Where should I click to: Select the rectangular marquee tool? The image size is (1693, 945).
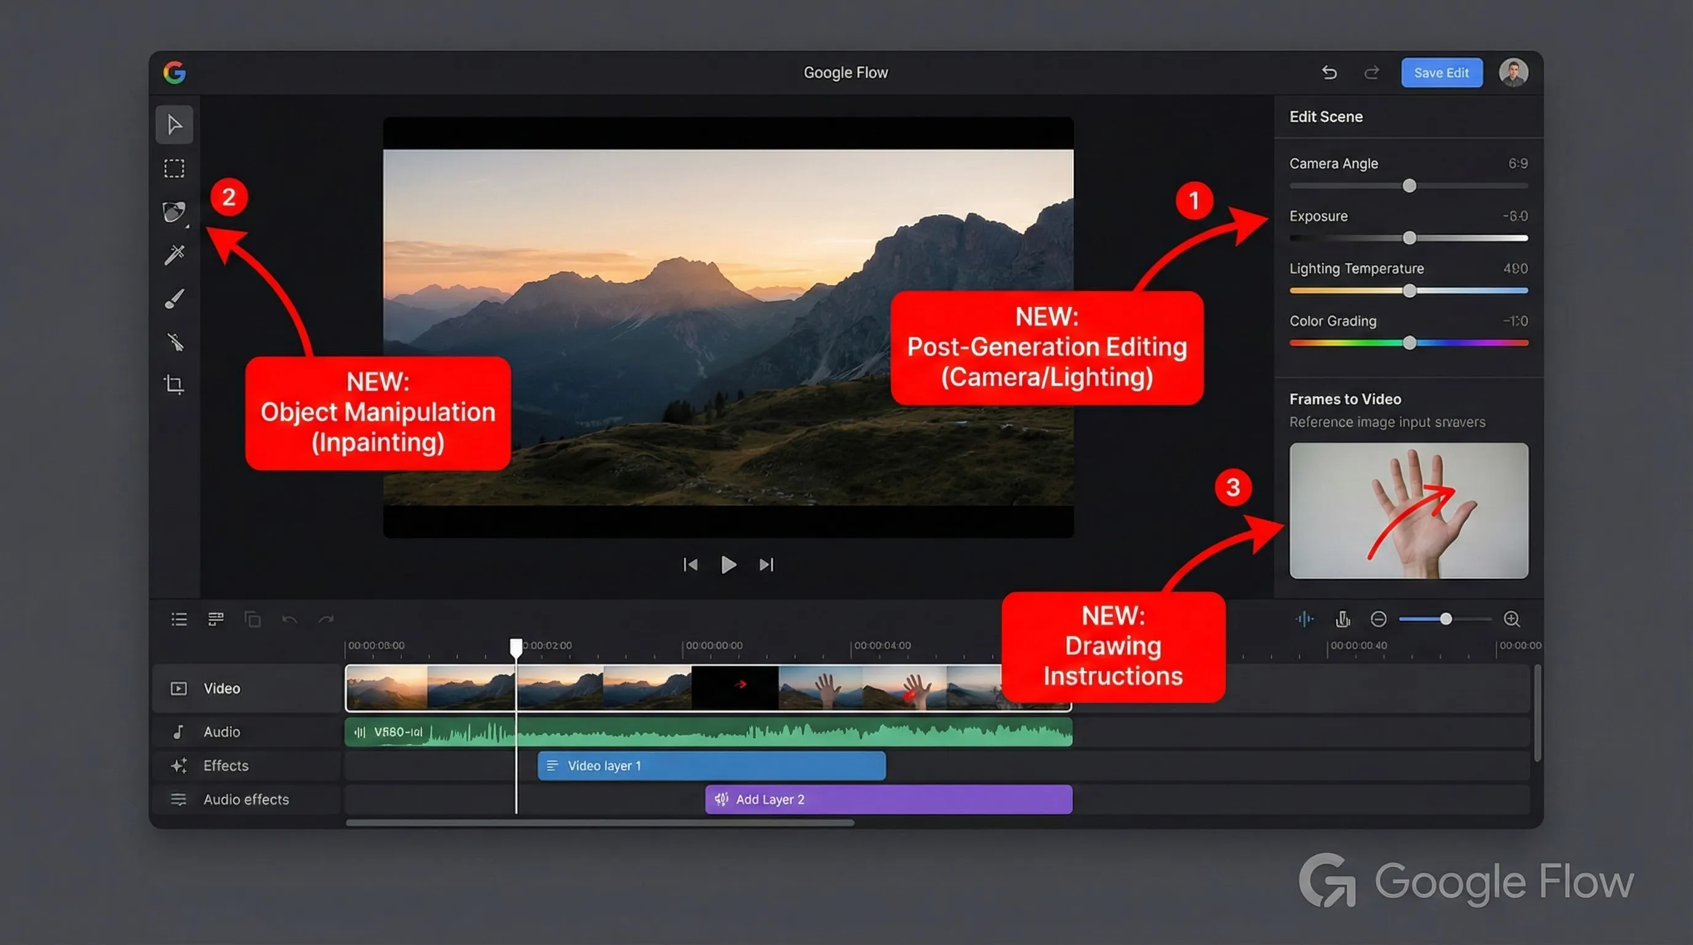(x=174, y=168)
